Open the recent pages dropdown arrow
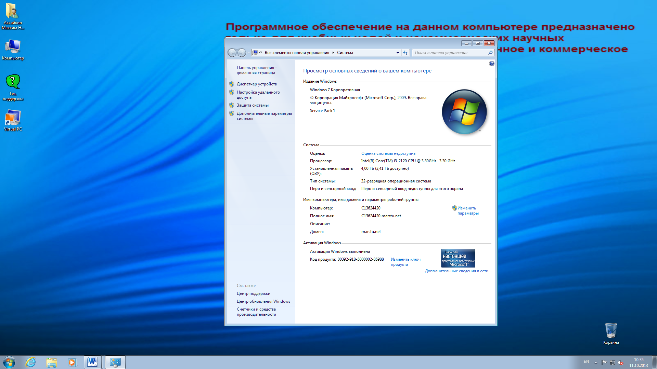The image size is (657, 369). [x=248, y=53]
